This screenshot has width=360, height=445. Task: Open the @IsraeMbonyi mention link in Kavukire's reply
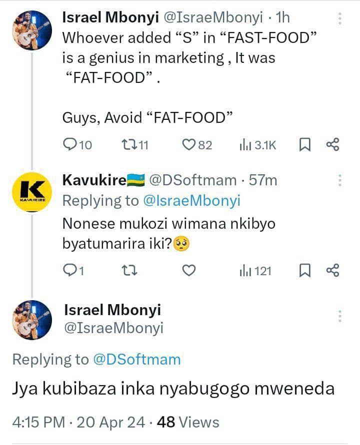[191, 201]
